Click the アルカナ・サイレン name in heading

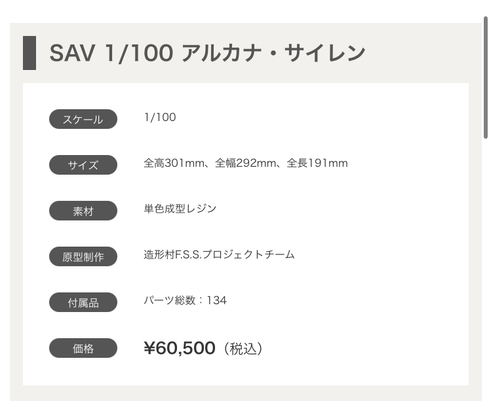tap(273, 53)
